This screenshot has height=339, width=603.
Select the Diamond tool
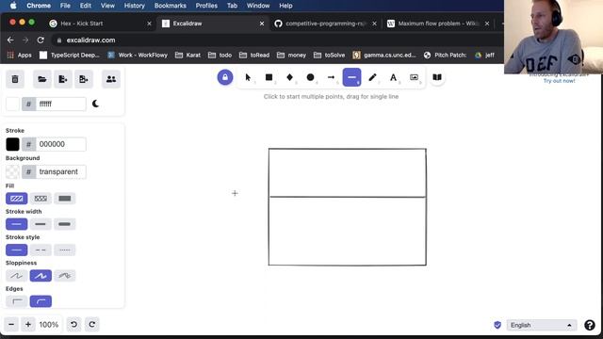pos(289,77)
